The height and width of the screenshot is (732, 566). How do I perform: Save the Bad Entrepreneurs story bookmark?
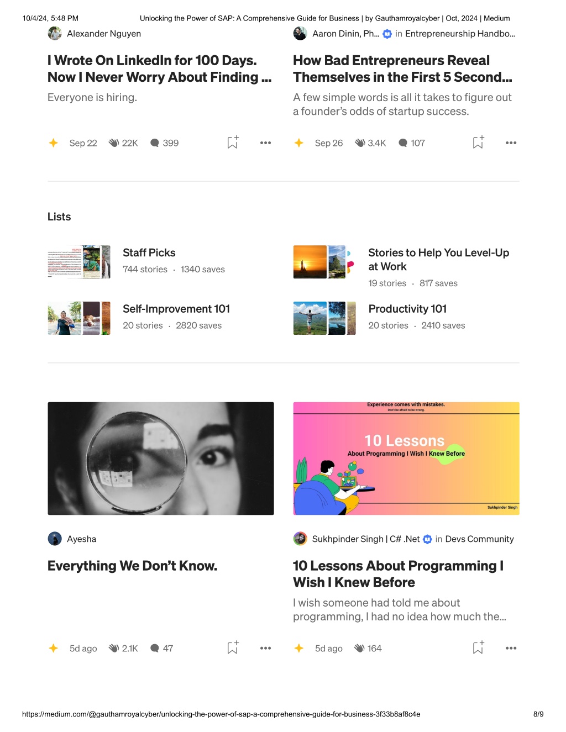pyautogui.click(x=478, y=142)
